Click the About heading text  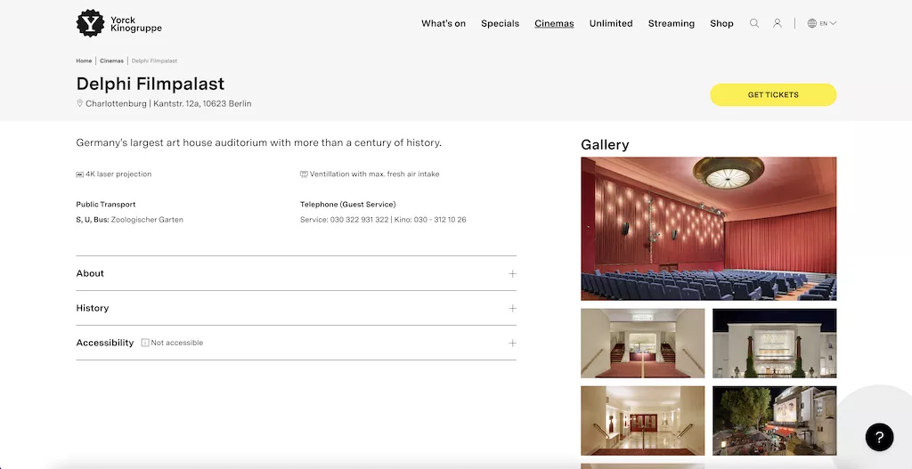tap(90, 274)
